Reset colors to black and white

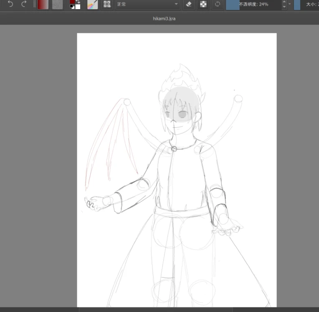pos(72,7)
